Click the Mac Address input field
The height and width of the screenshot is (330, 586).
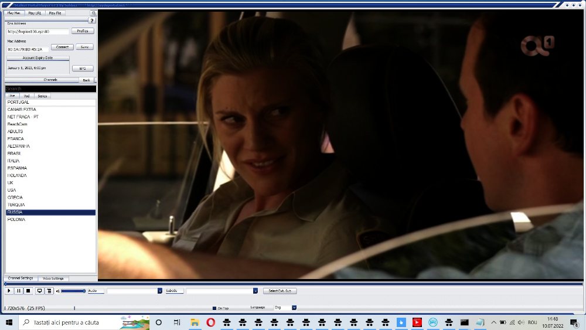click(28, 49)
